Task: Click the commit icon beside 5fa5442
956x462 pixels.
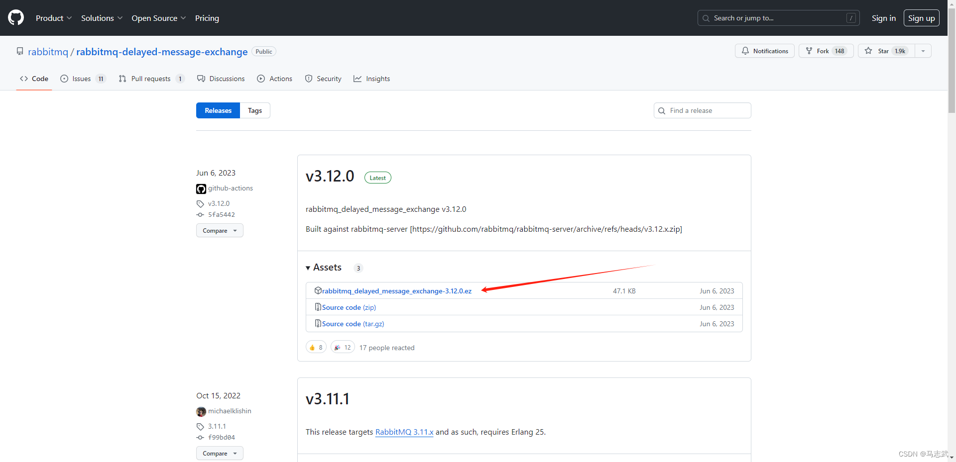Action: click(x=200, y=215)
